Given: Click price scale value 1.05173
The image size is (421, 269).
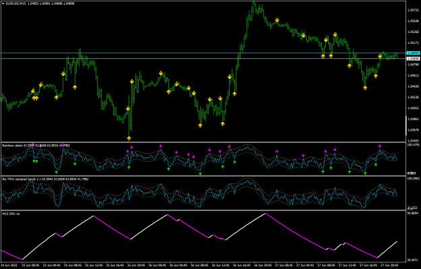Looking at the screenshot, I should pyautogui.click(x=413, y=42).
